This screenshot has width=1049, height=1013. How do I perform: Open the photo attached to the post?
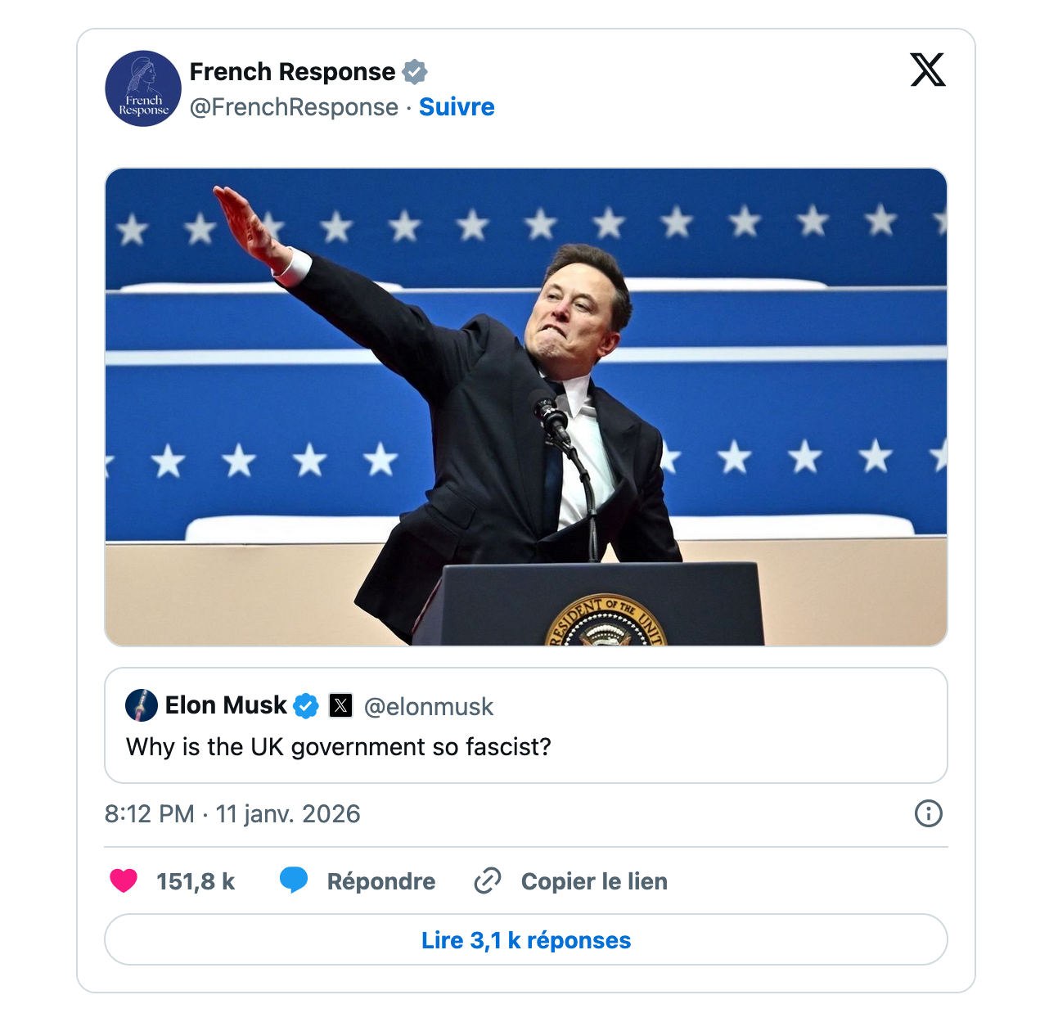click(x=526, y=407)
